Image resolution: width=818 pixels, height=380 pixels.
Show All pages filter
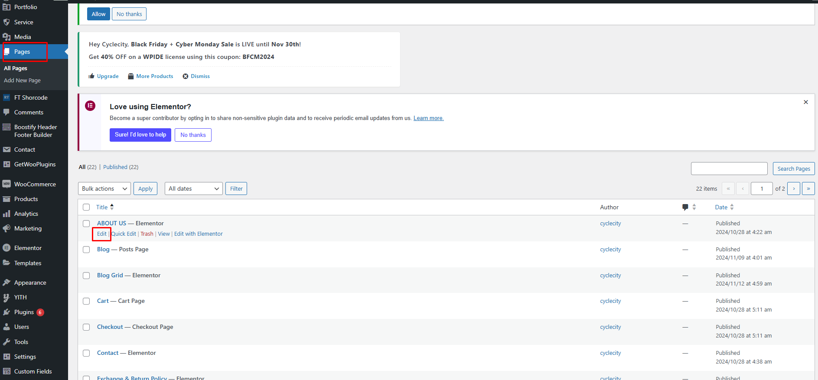[88, 167]
